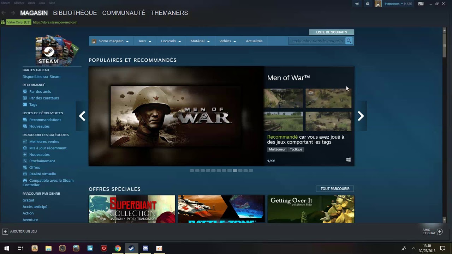Show previous featured game with left arrow
The image size is (452, 254).
point(82,116)
